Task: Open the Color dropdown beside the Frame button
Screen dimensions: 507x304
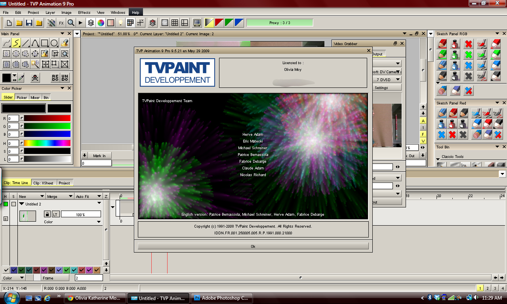Action: (x=14, y=278)
